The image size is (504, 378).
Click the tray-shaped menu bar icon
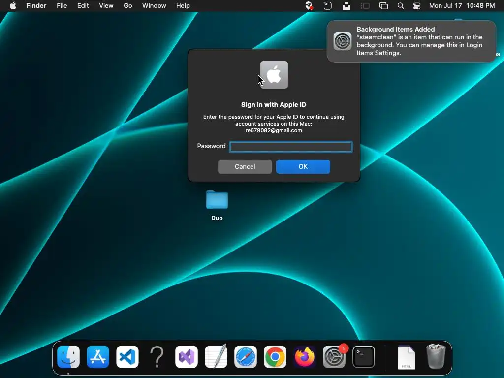click(346, 6)
